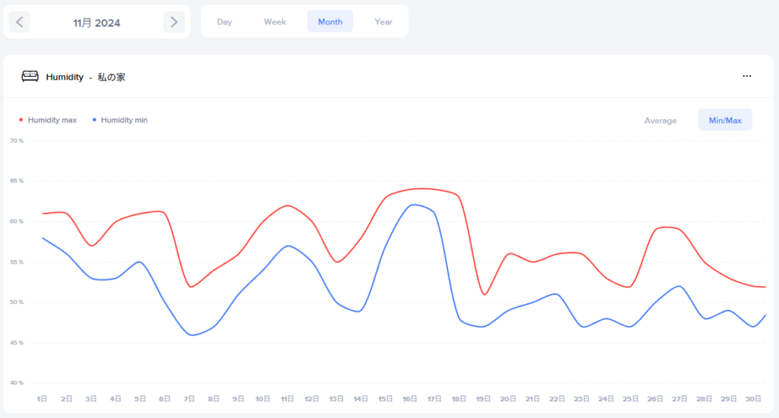Switch to the Week view tab
Viewport: 779px width, 418px height.
[275, 22]
